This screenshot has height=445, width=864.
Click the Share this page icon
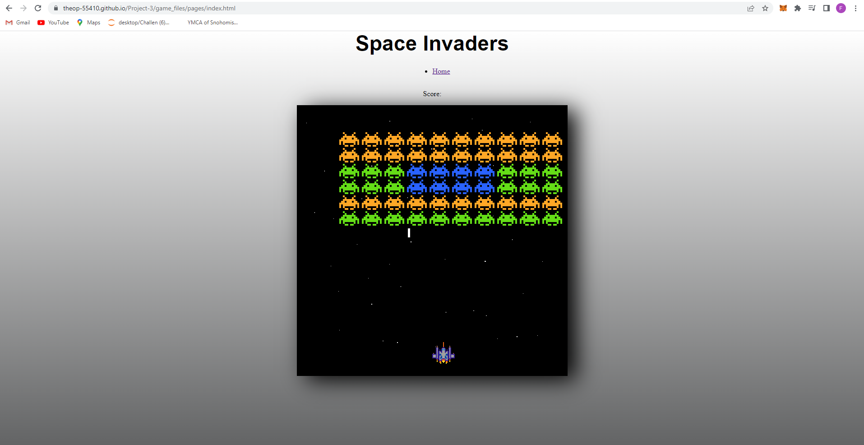[x=751, y=8]
